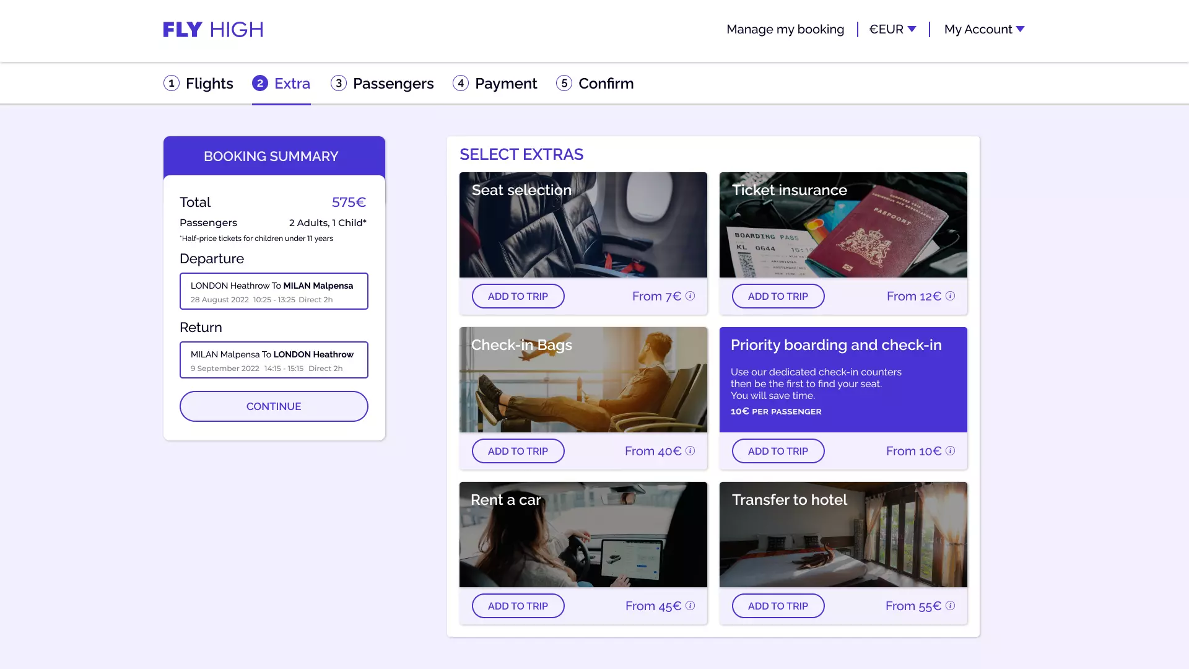Show info for Rent a car price
1189x669 pixels.
(x=690, y=606)
